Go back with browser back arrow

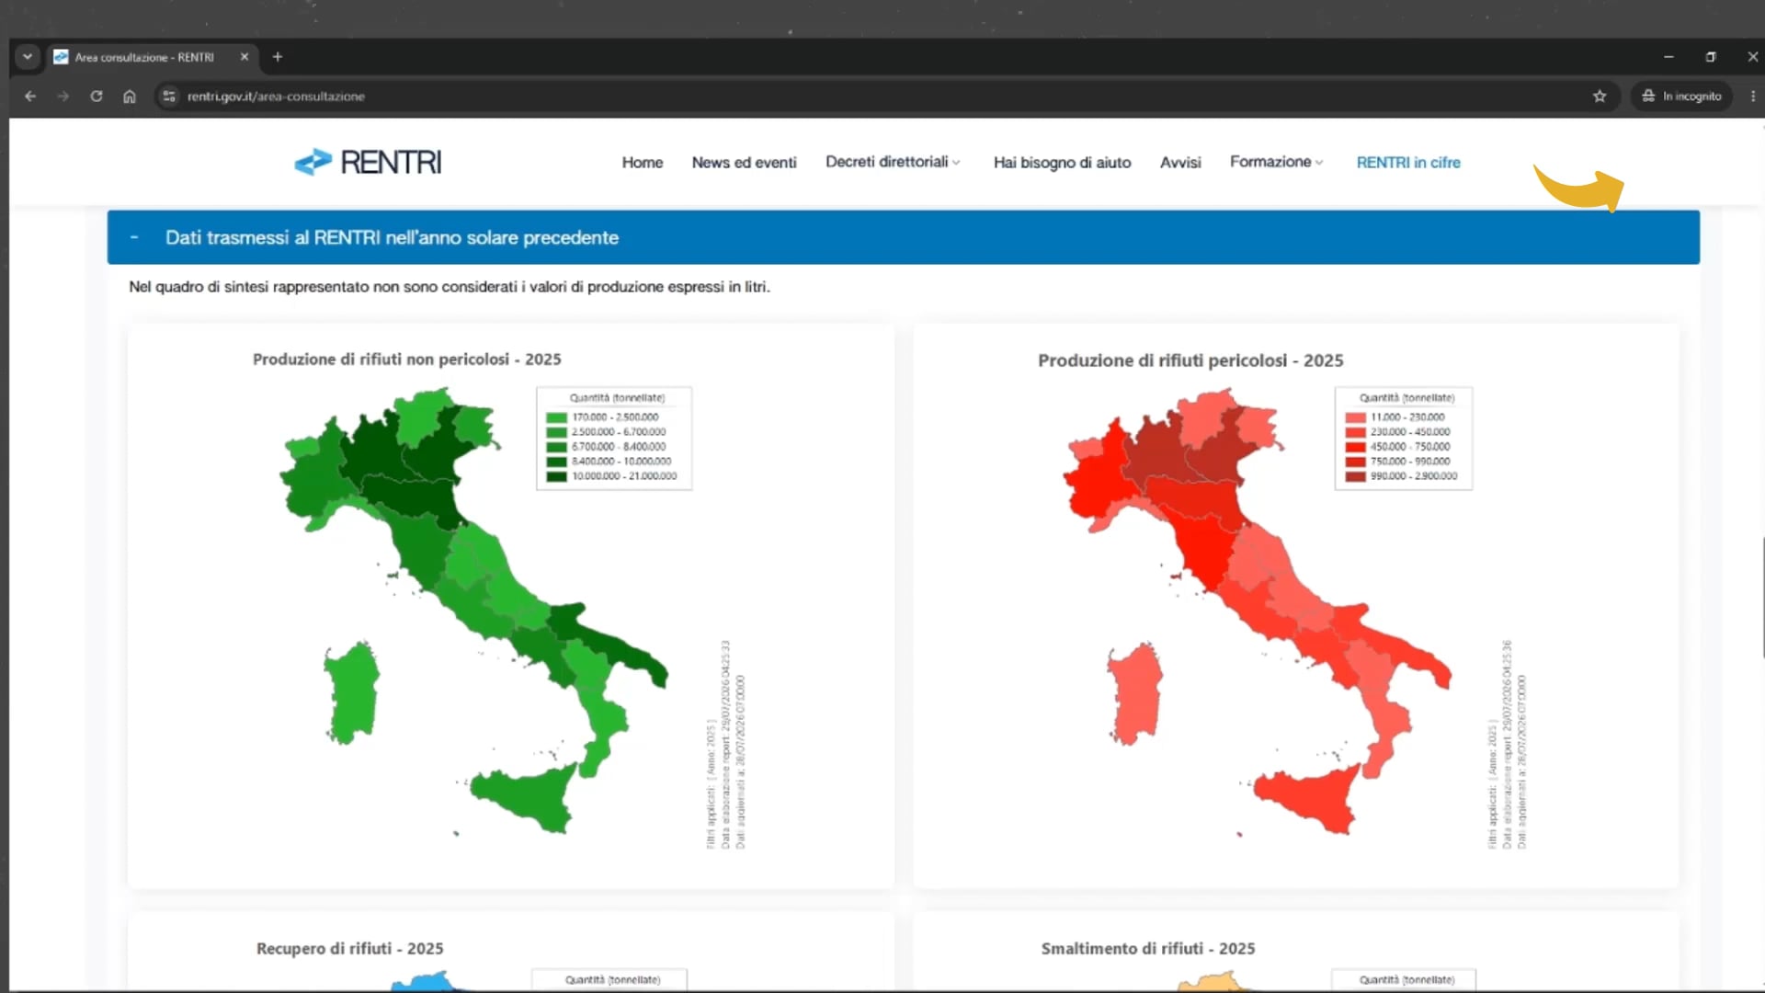pyautogui.click(x=30, y=96)
